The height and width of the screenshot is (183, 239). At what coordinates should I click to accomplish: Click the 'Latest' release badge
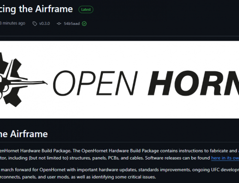pos(86,10)
